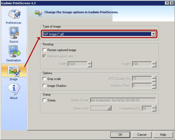Increase the Width spinner value
The height and width of the screenshot is (140, 175).
click(90, 63)
